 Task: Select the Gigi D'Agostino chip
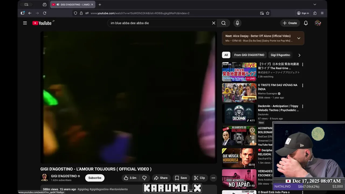point(280,55)
